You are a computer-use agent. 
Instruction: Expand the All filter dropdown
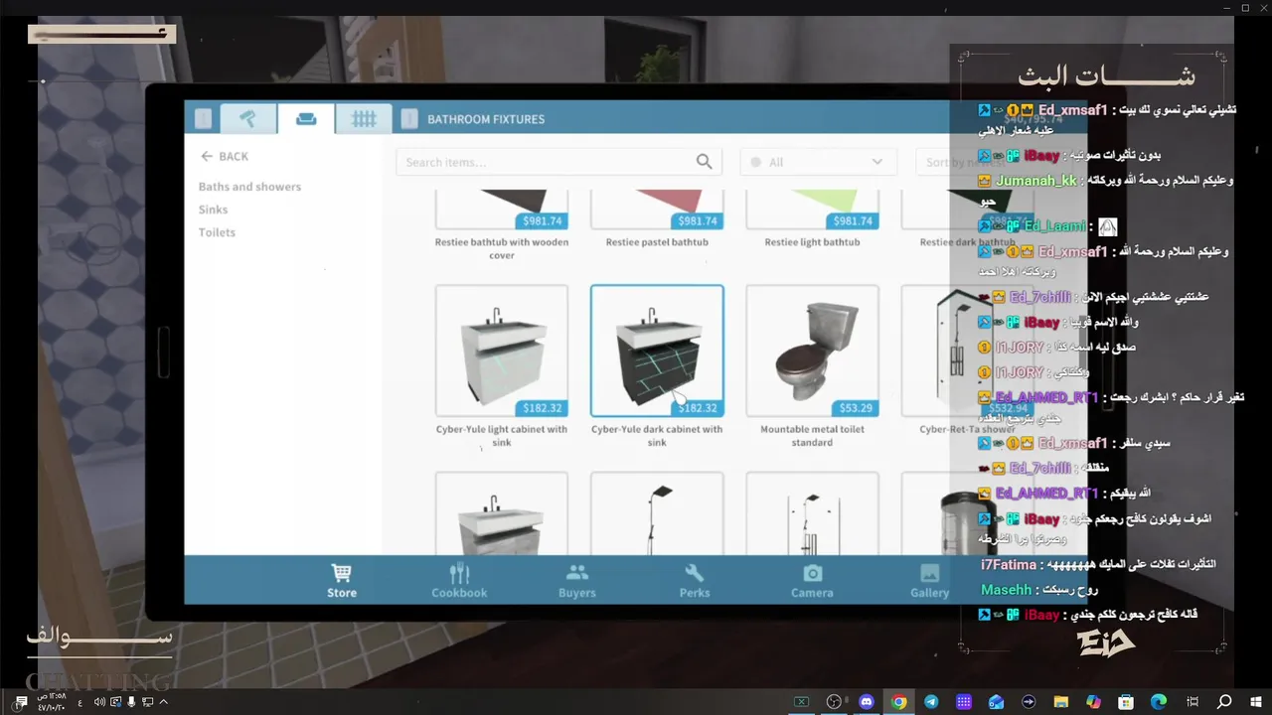click(x=818, y=162)
